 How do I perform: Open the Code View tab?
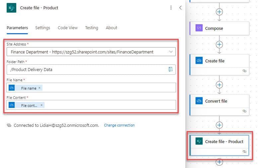[68, 28]
